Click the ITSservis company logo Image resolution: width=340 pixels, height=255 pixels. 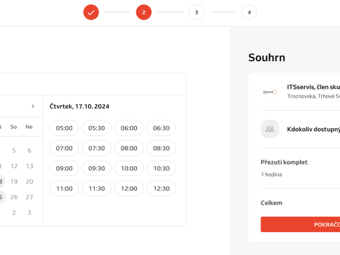coord(270,91)
